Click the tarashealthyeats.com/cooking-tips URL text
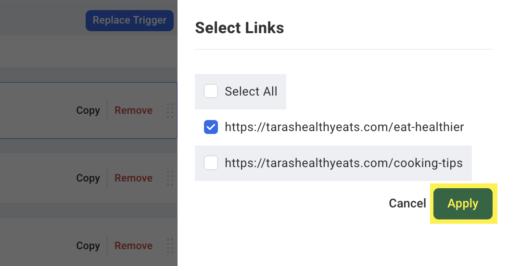This screenshot has height=266, width=508. tap(344, 163)
